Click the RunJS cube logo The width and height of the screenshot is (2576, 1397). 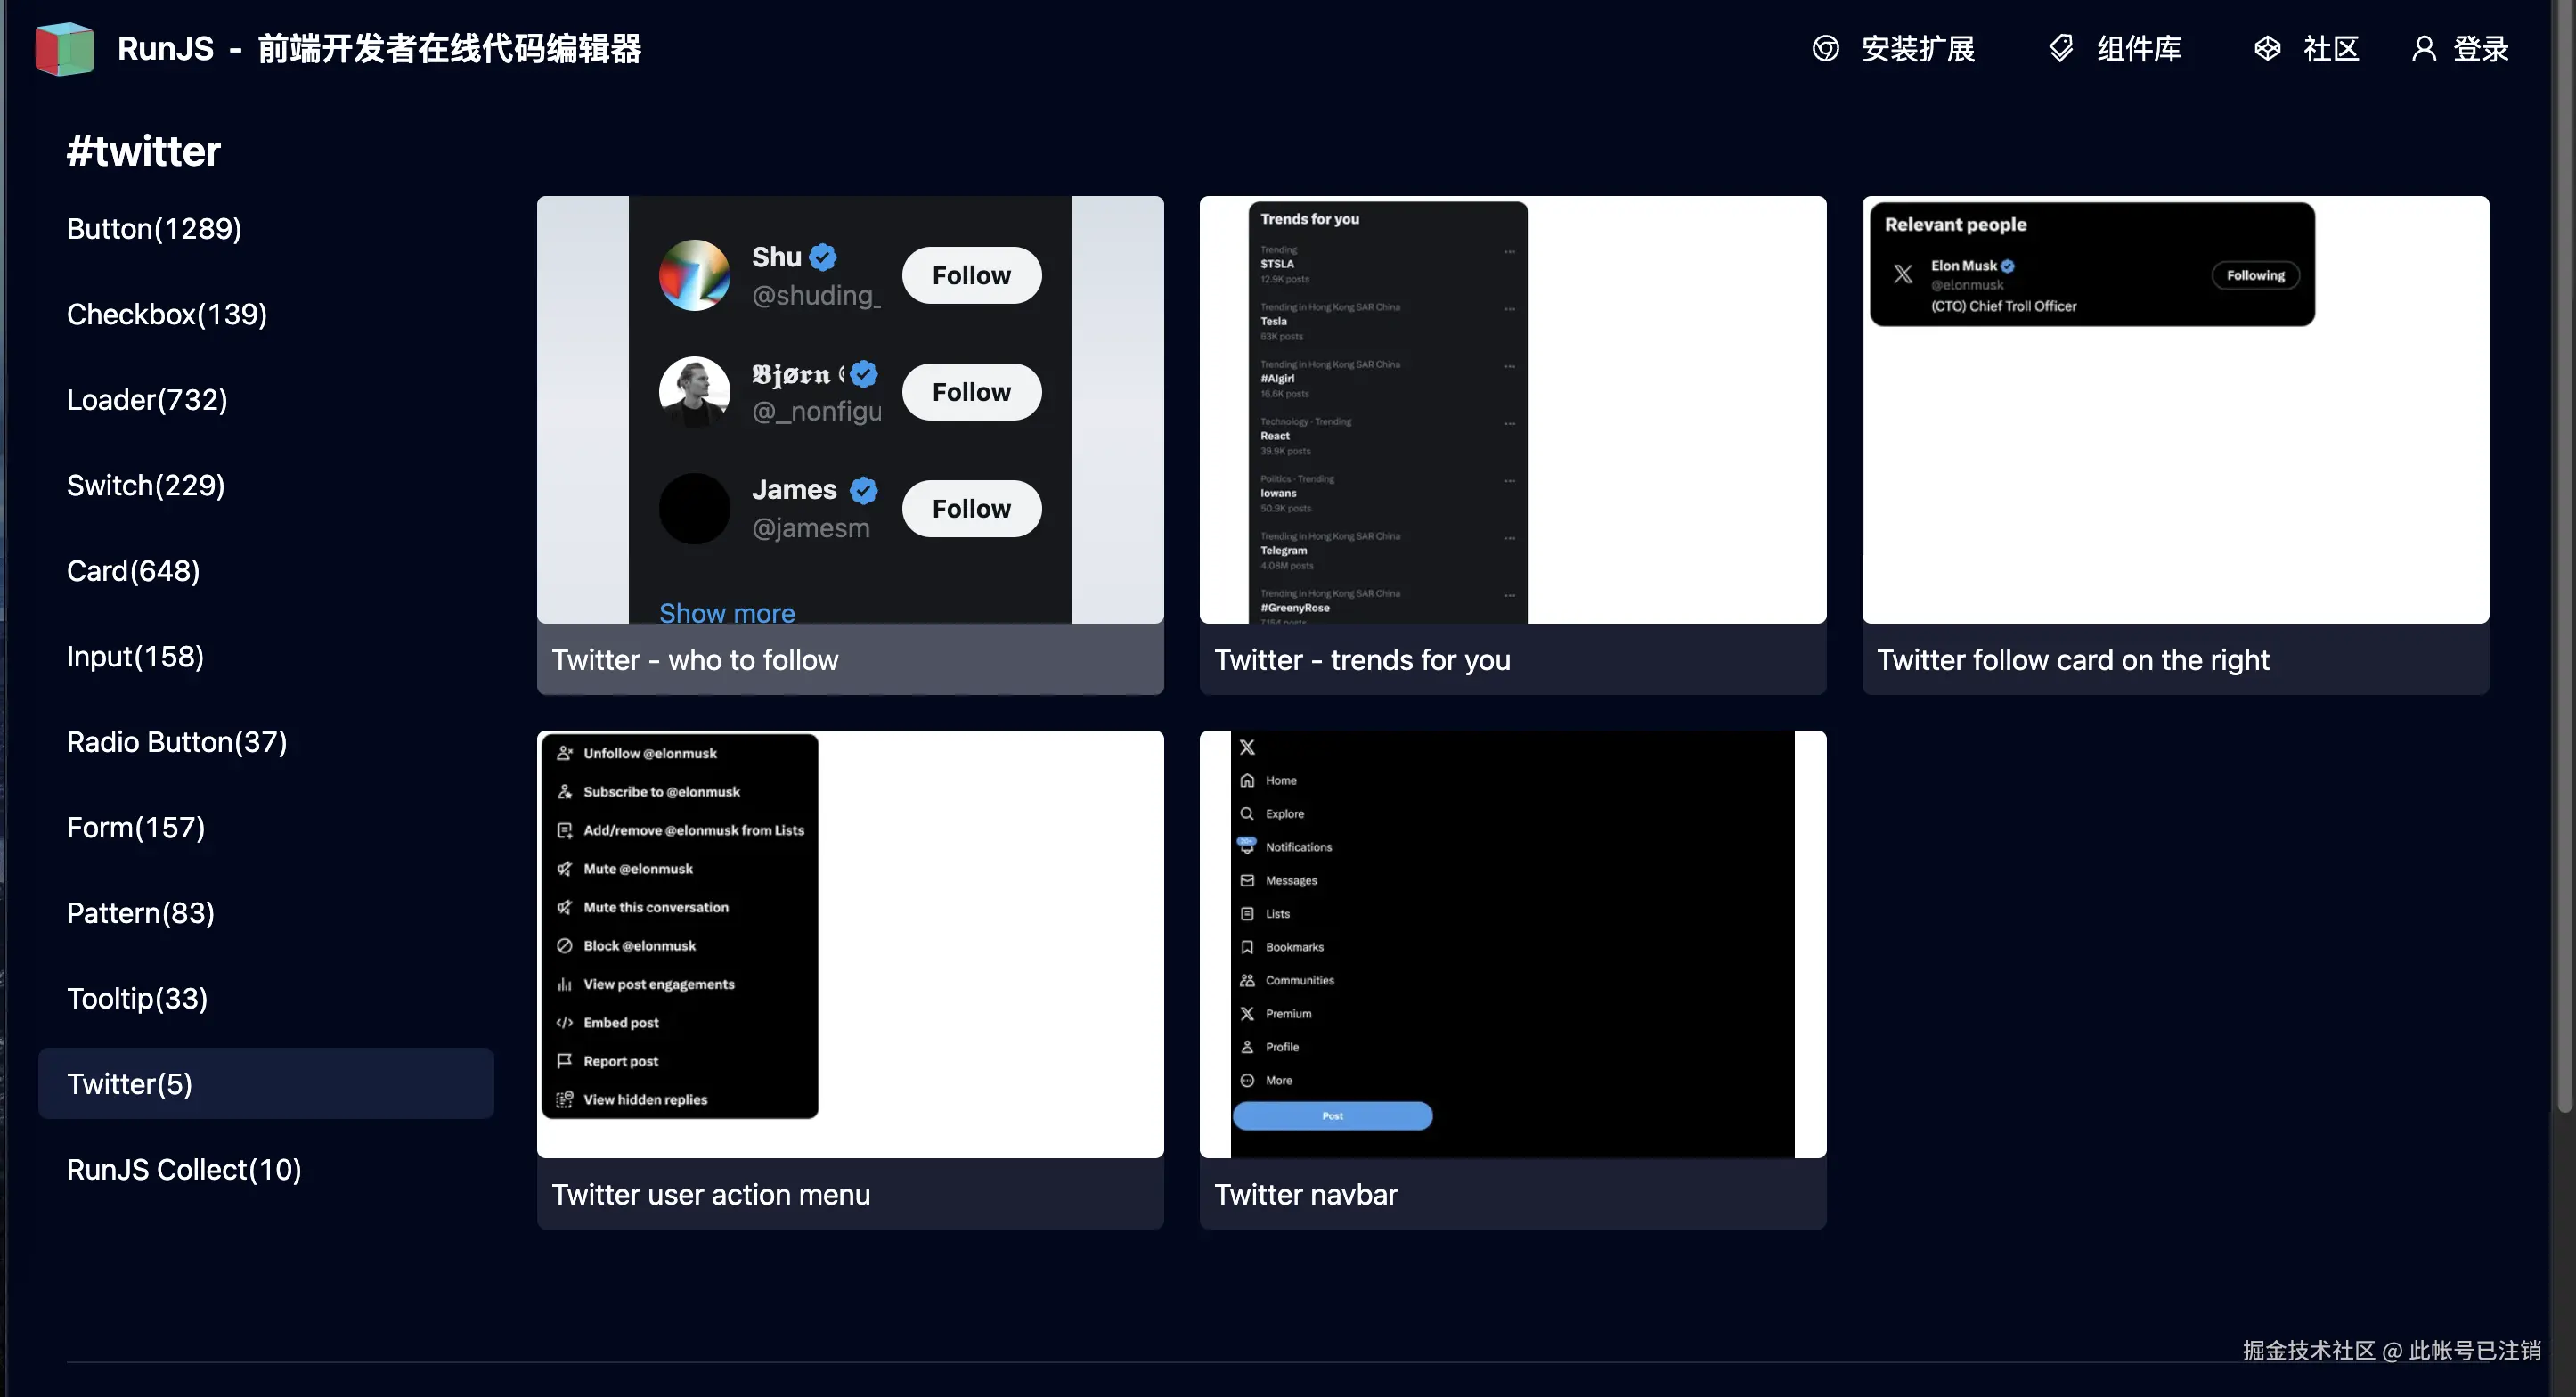tap(64, 48)
